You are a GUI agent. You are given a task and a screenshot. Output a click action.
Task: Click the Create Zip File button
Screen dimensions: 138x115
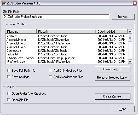[113, 96]
